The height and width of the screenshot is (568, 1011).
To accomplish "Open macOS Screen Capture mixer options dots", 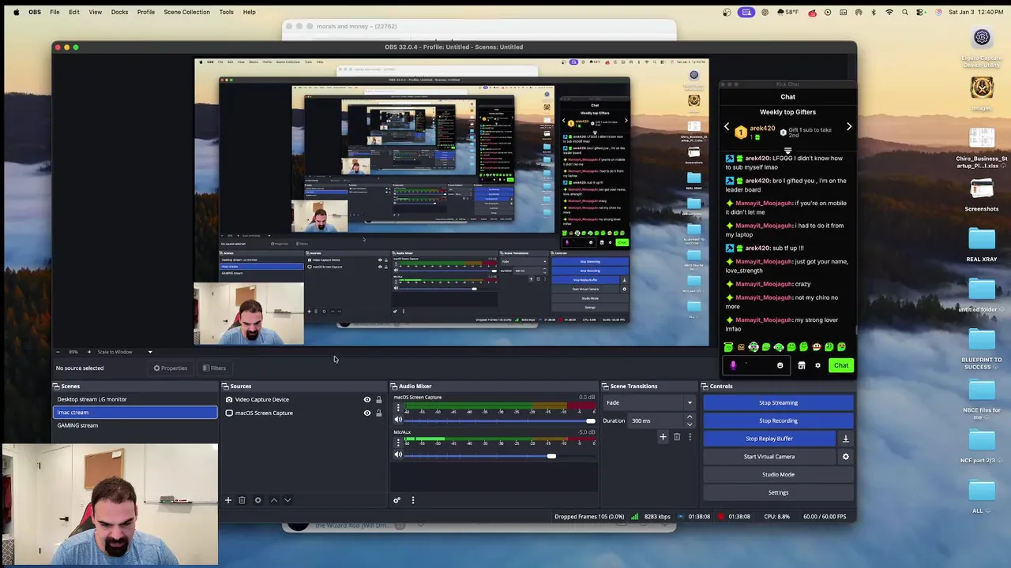I will (x=398, y=409).
